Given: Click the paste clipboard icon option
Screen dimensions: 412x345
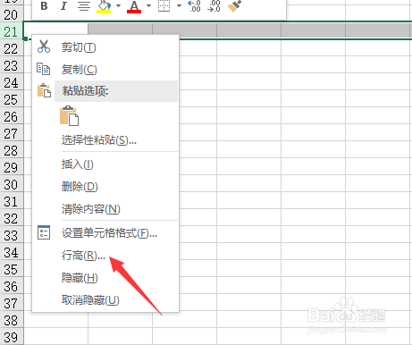Looking at the screenshot, I should [70, 115].
